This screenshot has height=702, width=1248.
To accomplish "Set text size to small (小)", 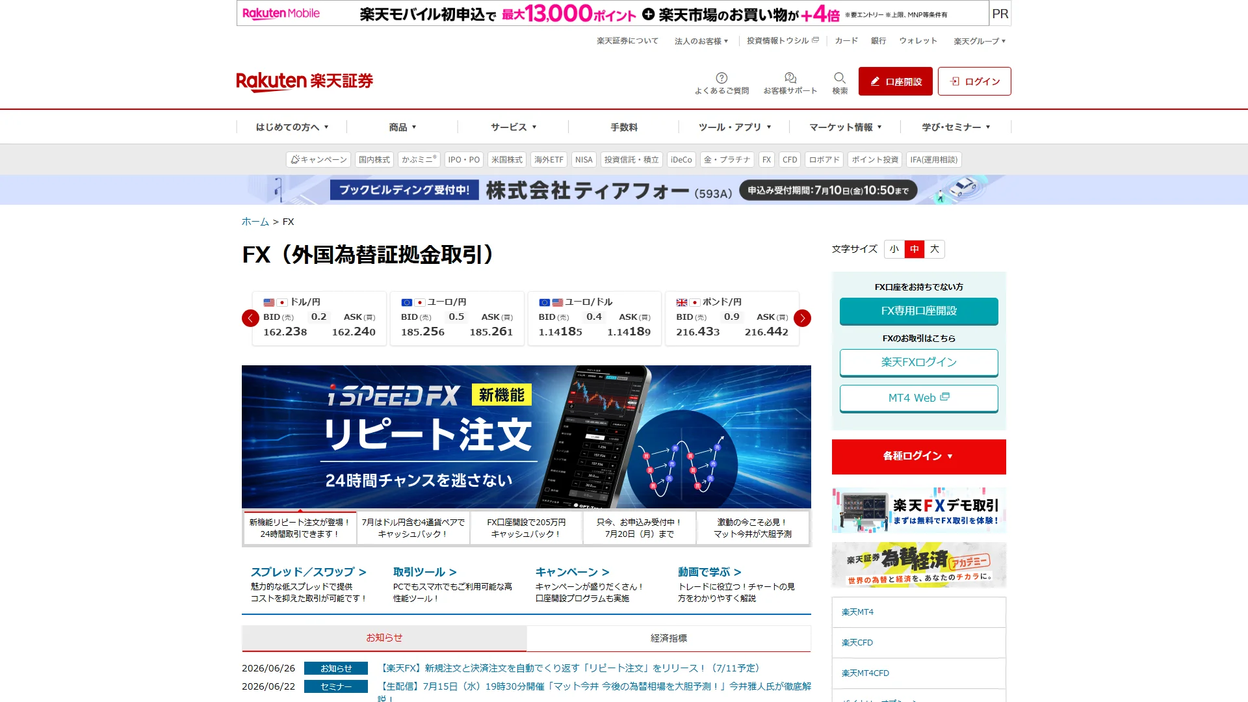I will pyautogui.click(x=894, y=249).
